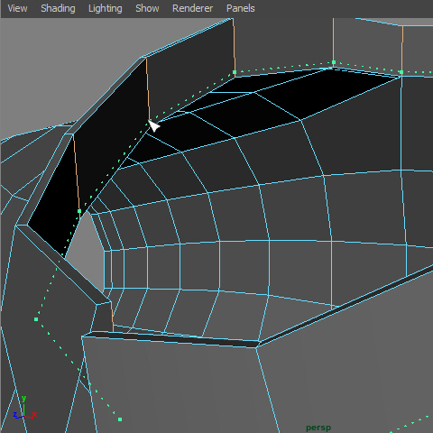
Task: Pick the green corner vertex of the lower-left dotted curve
Action: pyautogui.click(x=36, y=319)
